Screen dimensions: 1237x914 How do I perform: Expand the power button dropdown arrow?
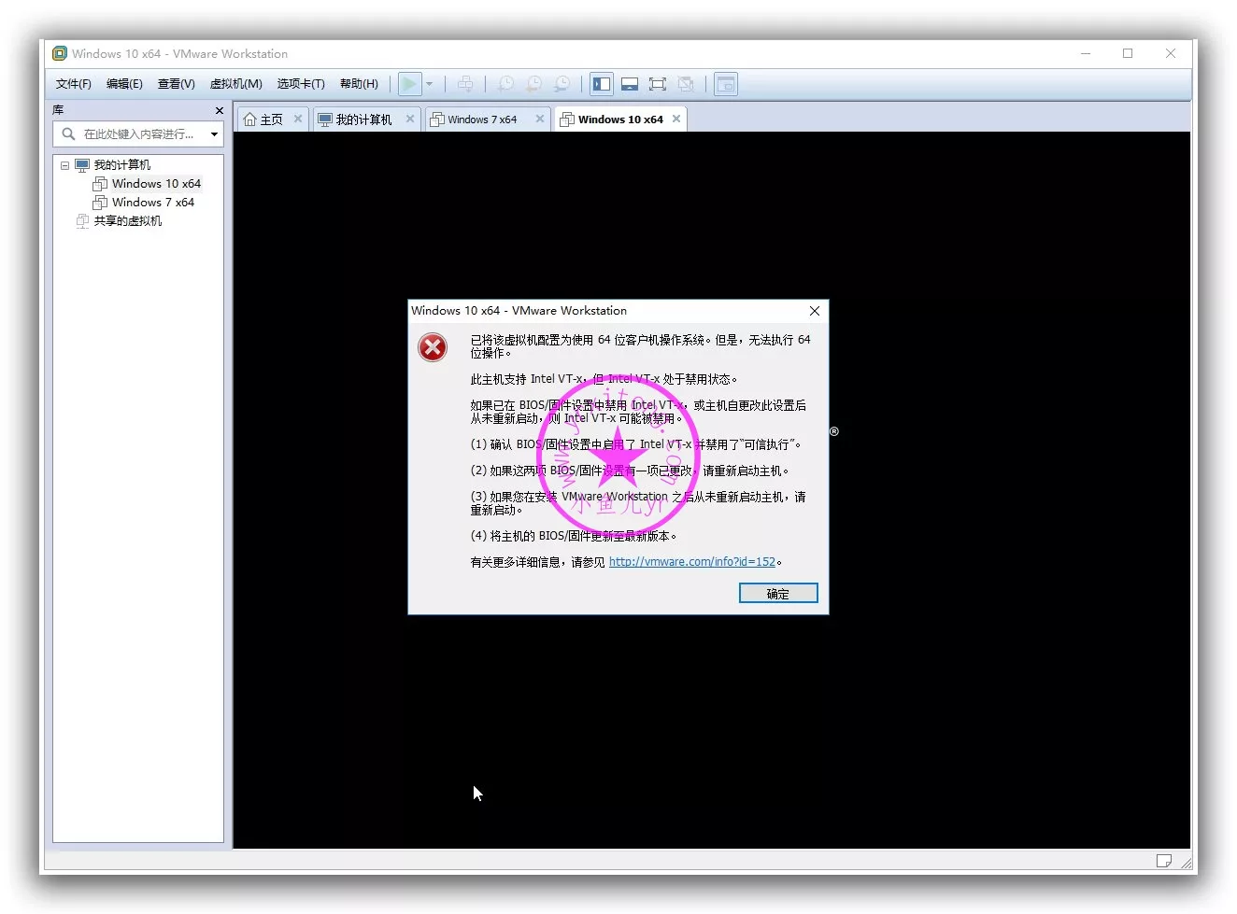(429, 83)
